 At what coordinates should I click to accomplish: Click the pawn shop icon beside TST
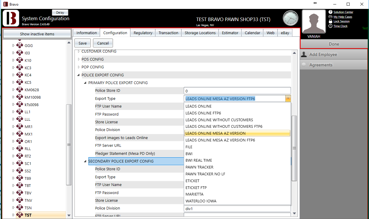click(x=20, y=215)
